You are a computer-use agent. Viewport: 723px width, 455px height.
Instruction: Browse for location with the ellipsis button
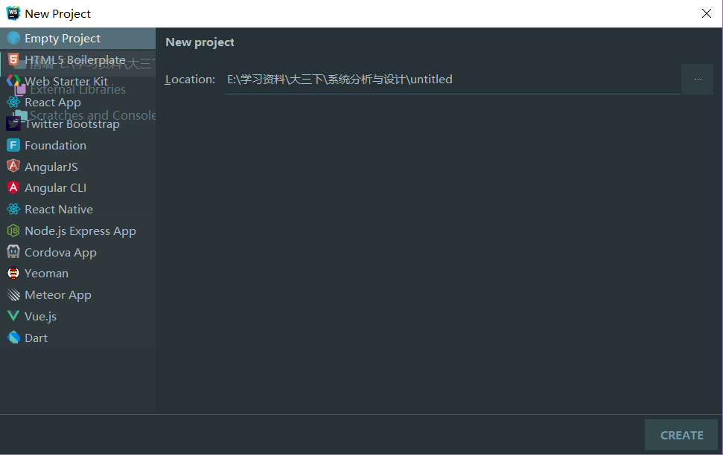coord(698,80)
